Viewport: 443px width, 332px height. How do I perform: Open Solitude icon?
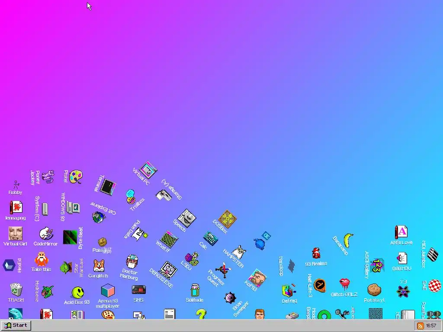[x=195, y=290]
